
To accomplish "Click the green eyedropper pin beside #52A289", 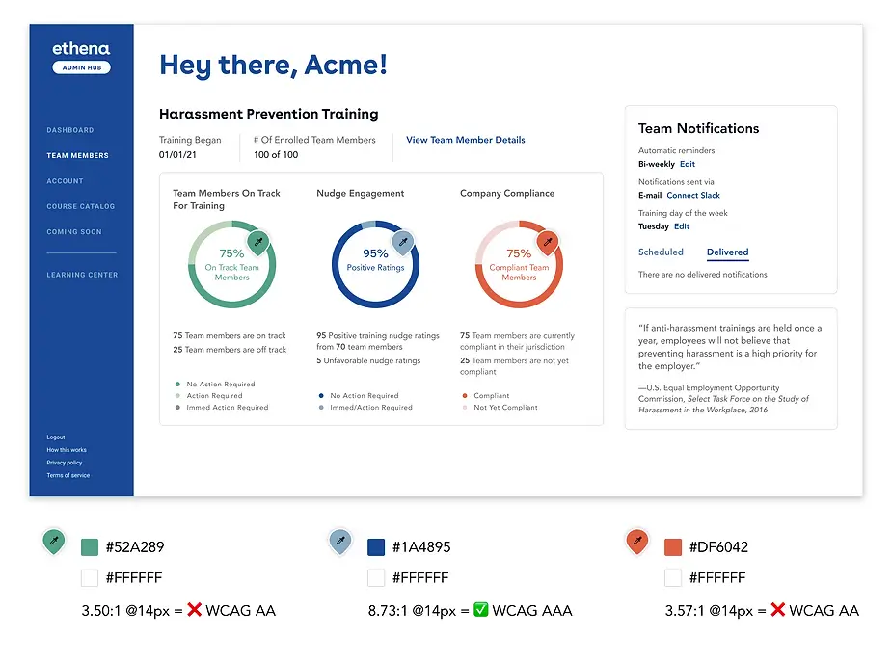I will coord(54,541).
